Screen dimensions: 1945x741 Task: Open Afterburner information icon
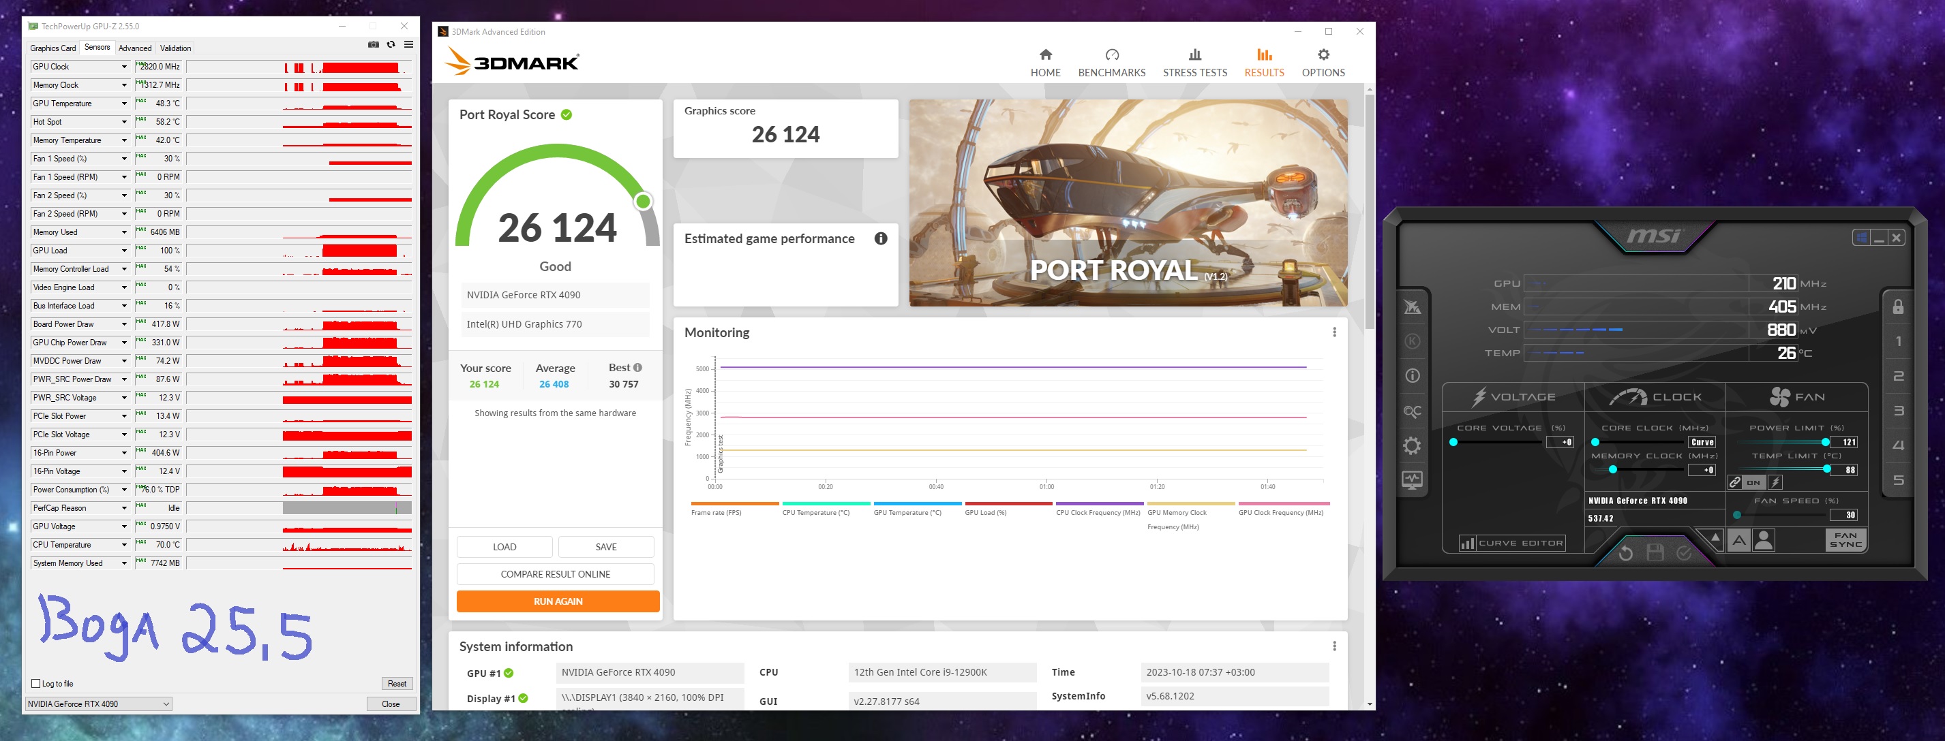tap(1412, 376)
